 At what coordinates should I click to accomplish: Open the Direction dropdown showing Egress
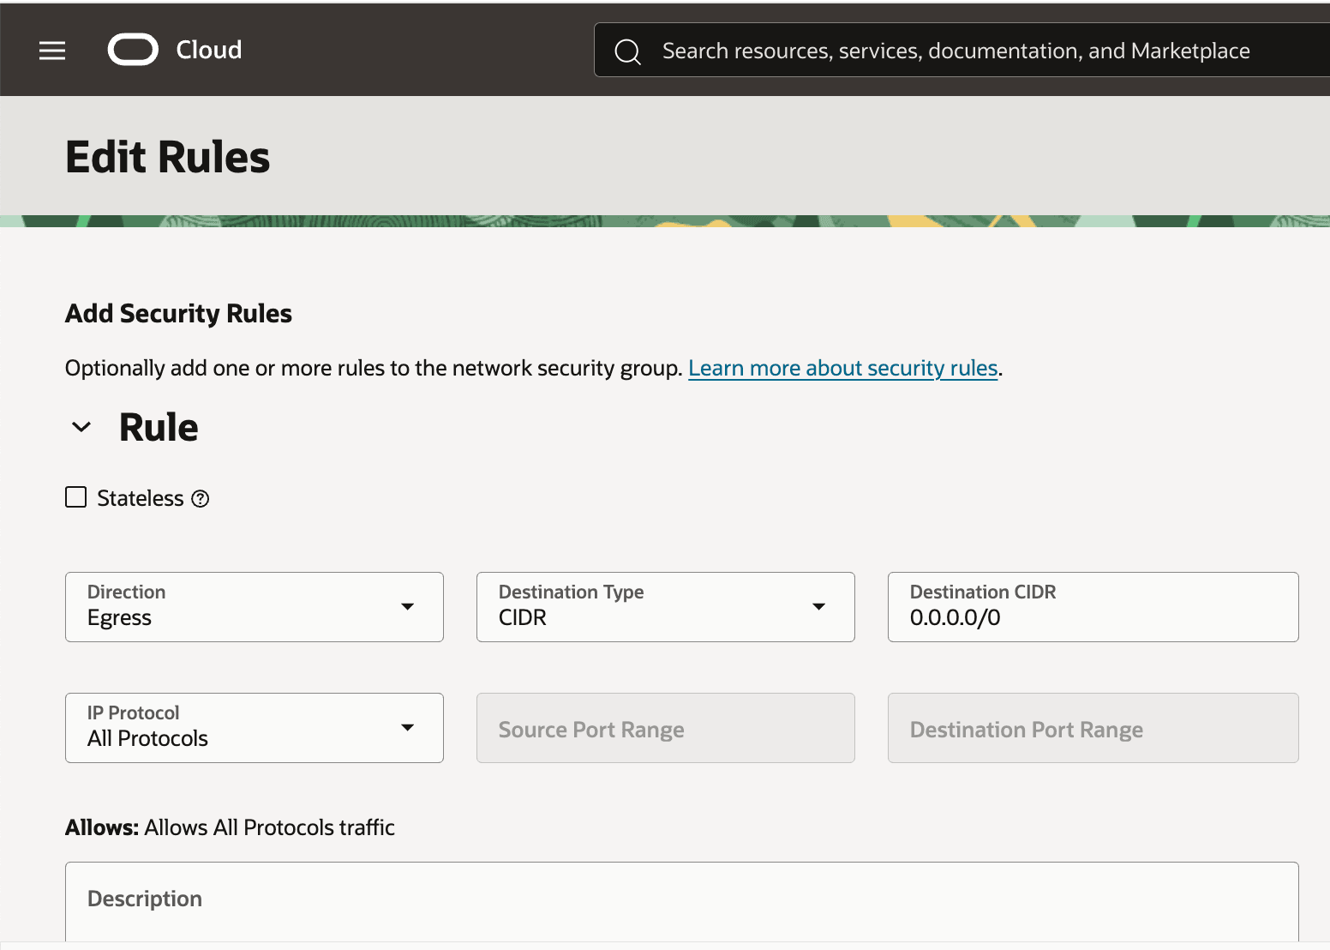pyautogui.click(x=254, y=606)
